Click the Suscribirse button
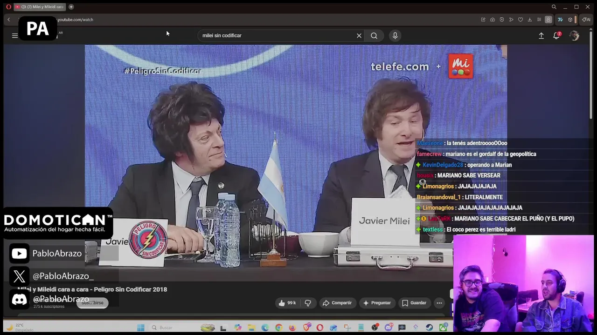Viewport: 597px width, 335px height. coord(92,302)
